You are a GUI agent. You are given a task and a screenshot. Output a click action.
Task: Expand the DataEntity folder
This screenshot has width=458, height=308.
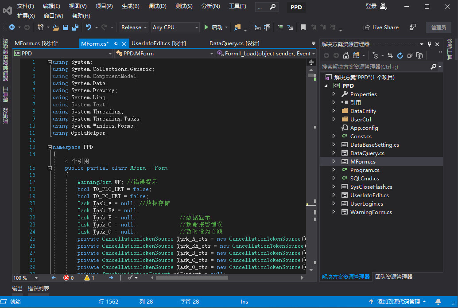[x=334, y=111]
